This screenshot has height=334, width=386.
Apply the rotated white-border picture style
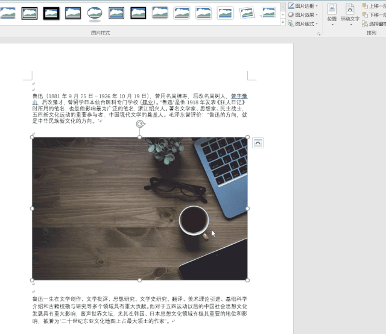(247, 13)
